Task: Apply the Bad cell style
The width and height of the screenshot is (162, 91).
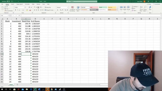Action: point(94,7)
